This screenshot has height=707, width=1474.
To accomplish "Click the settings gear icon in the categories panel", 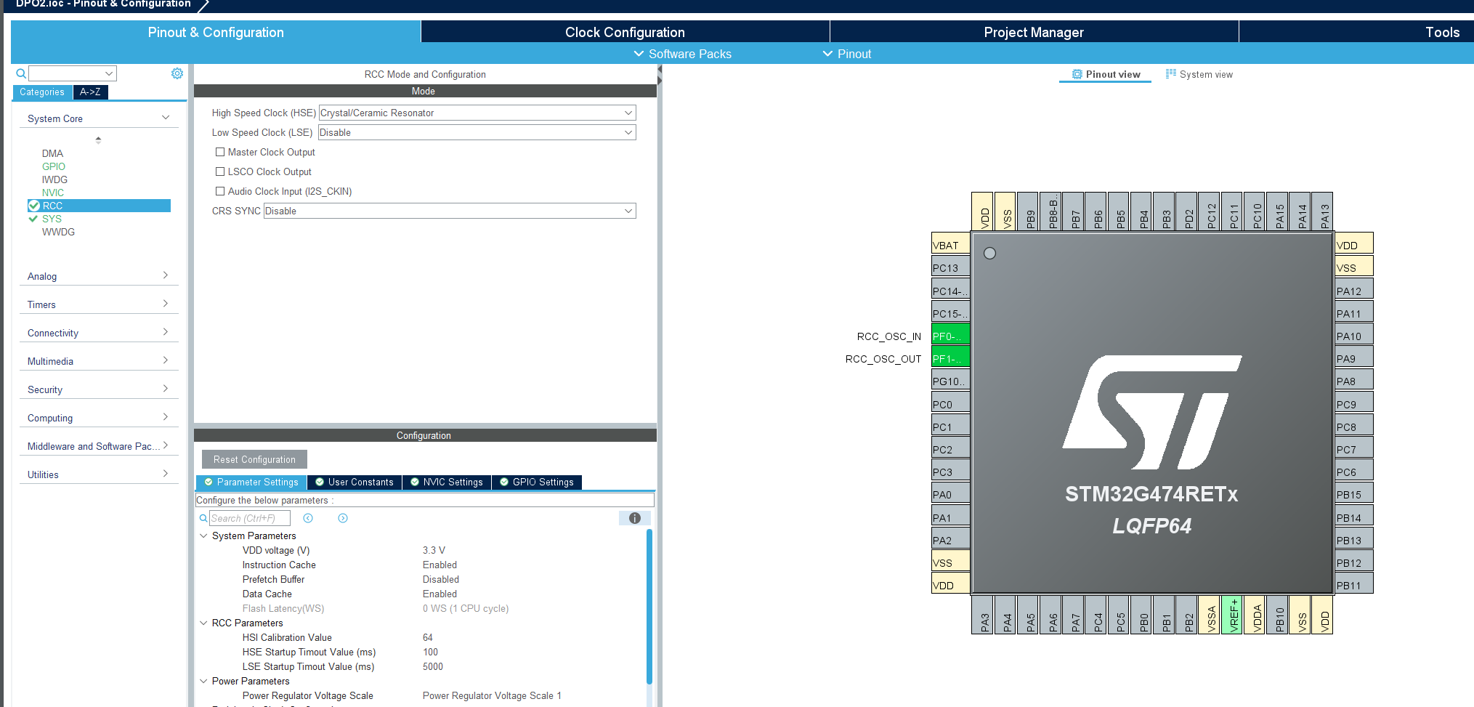I will (x=177, y=73).
